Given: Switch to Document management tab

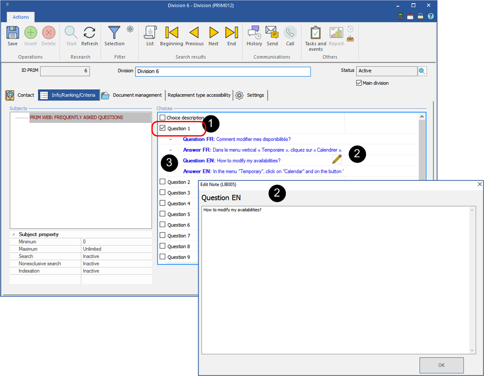Looking at the screenshot, I should [x=132, y=95].
